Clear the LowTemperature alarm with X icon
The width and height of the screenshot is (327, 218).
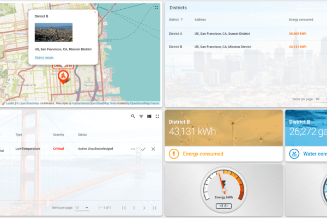pos(153,149)
